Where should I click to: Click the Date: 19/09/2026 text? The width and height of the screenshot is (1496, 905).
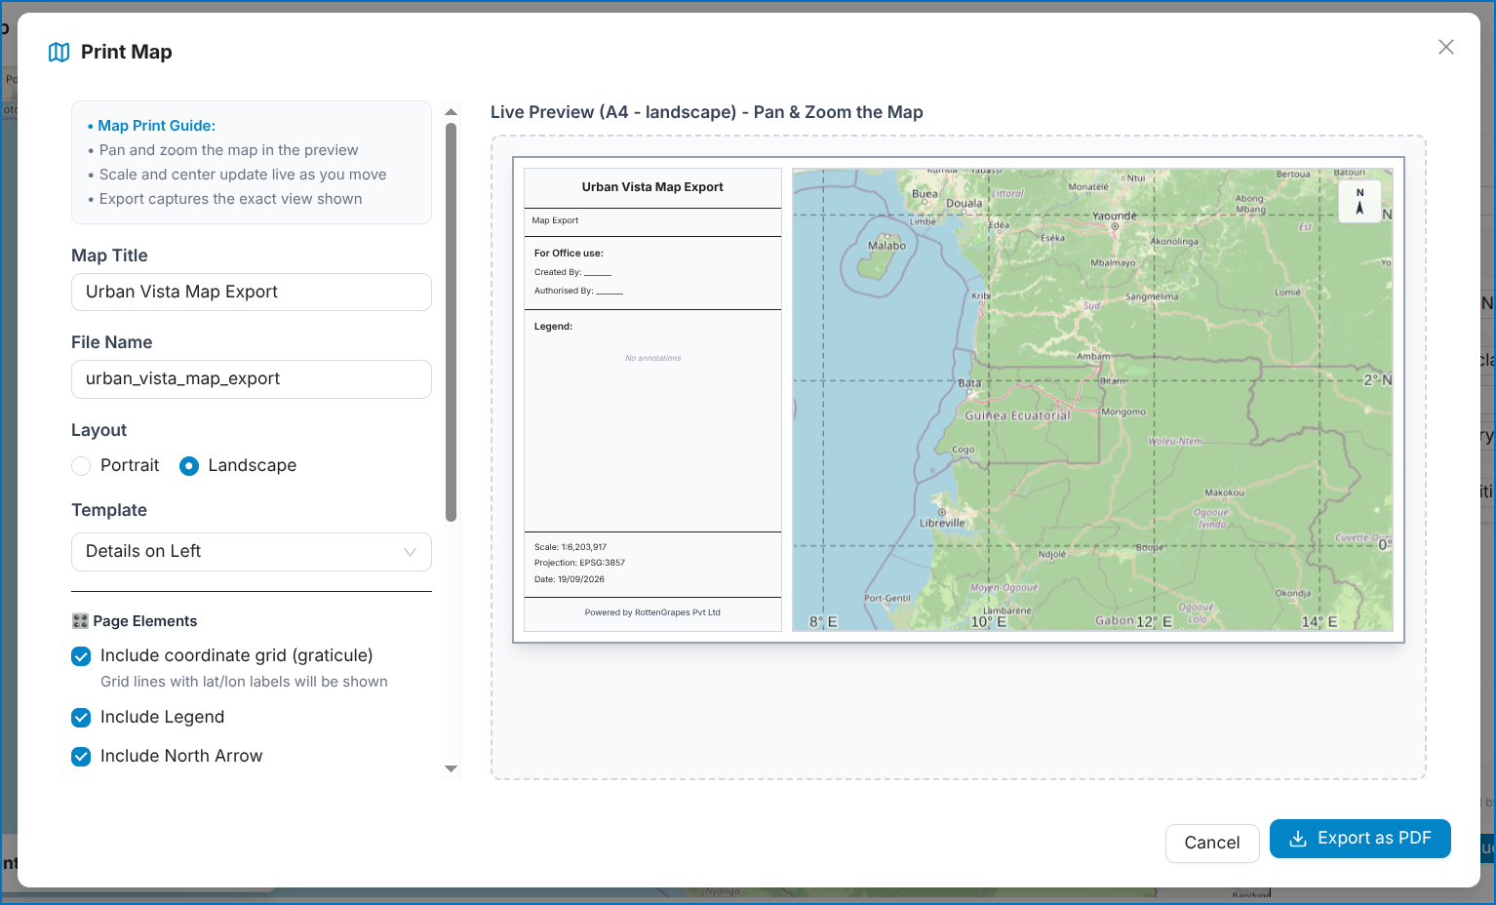[x=570, y=579]
